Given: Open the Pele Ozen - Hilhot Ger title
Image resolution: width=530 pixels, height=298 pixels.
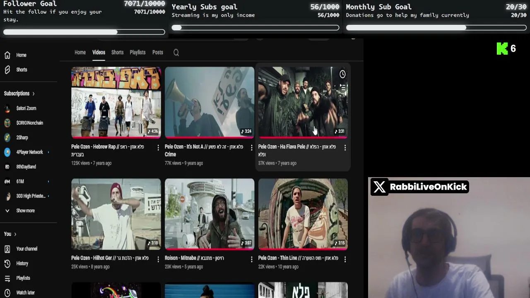Looking at the screenshot, I should click(110, 258).
